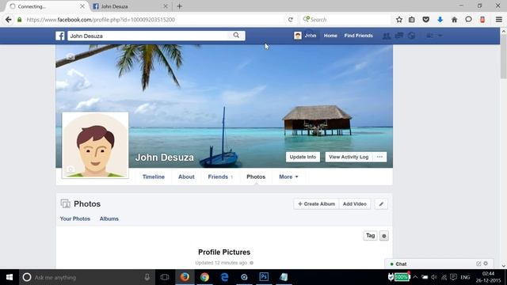Switch to the John Desuza browser tab
The height and width of the screenshot is (285, 507).
[x=130, y=6]
